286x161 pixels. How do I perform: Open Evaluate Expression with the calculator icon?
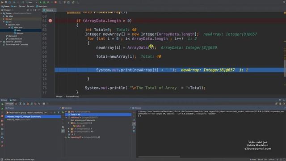point(44,104)
